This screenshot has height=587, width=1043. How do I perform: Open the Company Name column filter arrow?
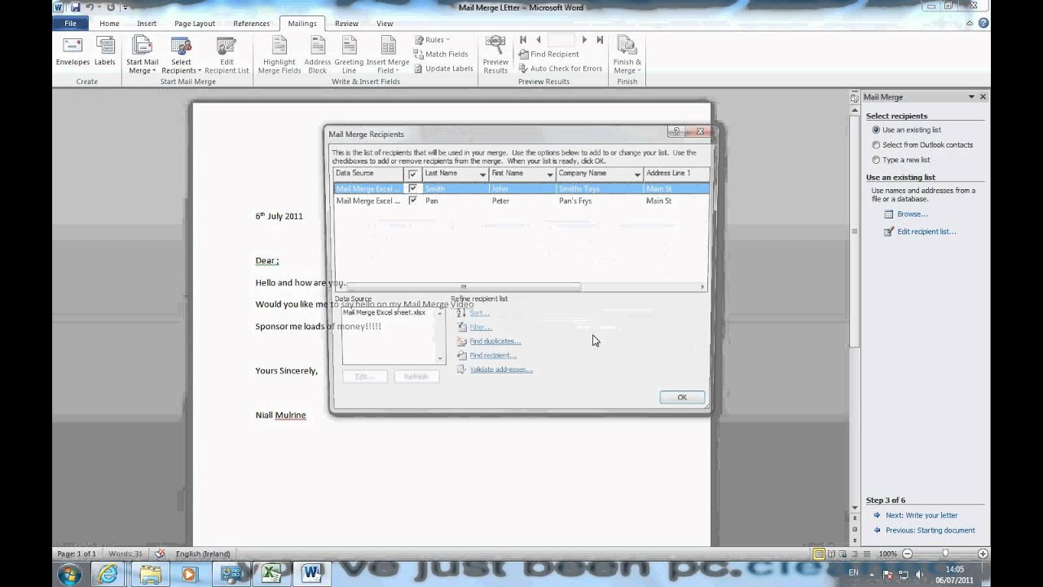pyautogui.click(x=637, y=174)
